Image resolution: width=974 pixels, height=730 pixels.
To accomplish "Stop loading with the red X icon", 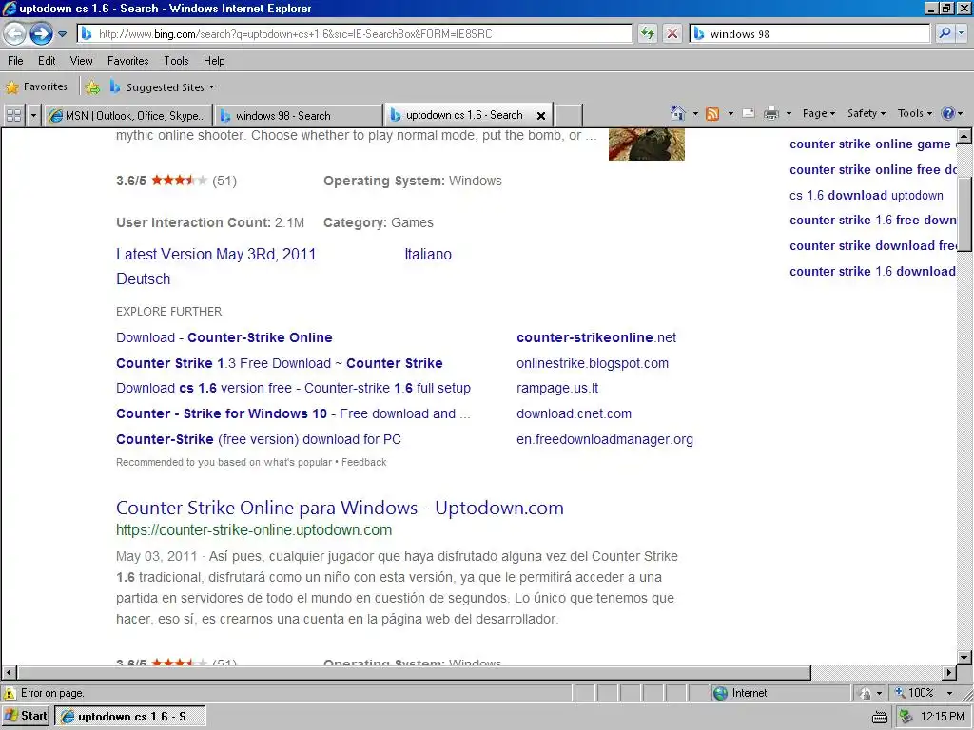I will (x=672, y=33).
